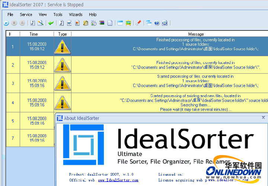268x186 pixels.
Task: Click the 'Product: IdealSorter 2007, v.1.0' text
Action: click(101, 174)
